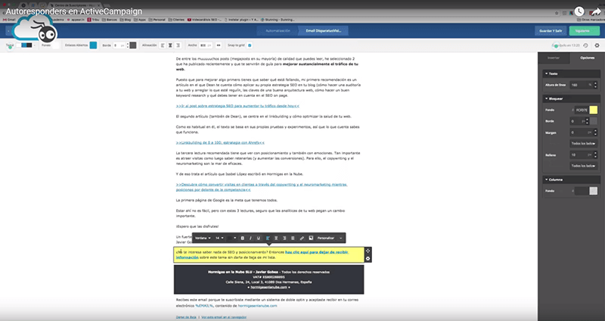Align text left in floating toolbar
Screen dimensions: 605x321
pos(268,238)
